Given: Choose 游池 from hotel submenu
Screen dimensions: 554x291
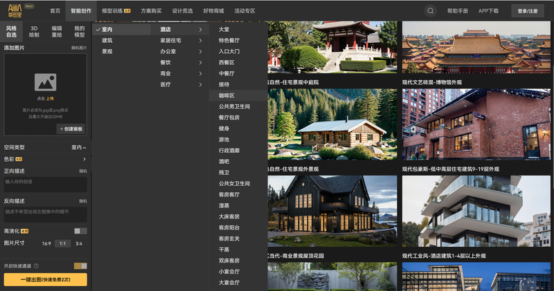Looking at the screenshot, I should [224, 140].
